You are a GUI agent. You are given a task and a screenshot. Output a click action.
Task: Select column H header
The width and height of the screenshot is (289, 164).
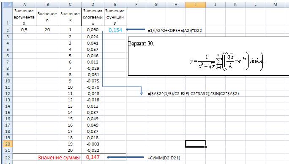(176, 5)
